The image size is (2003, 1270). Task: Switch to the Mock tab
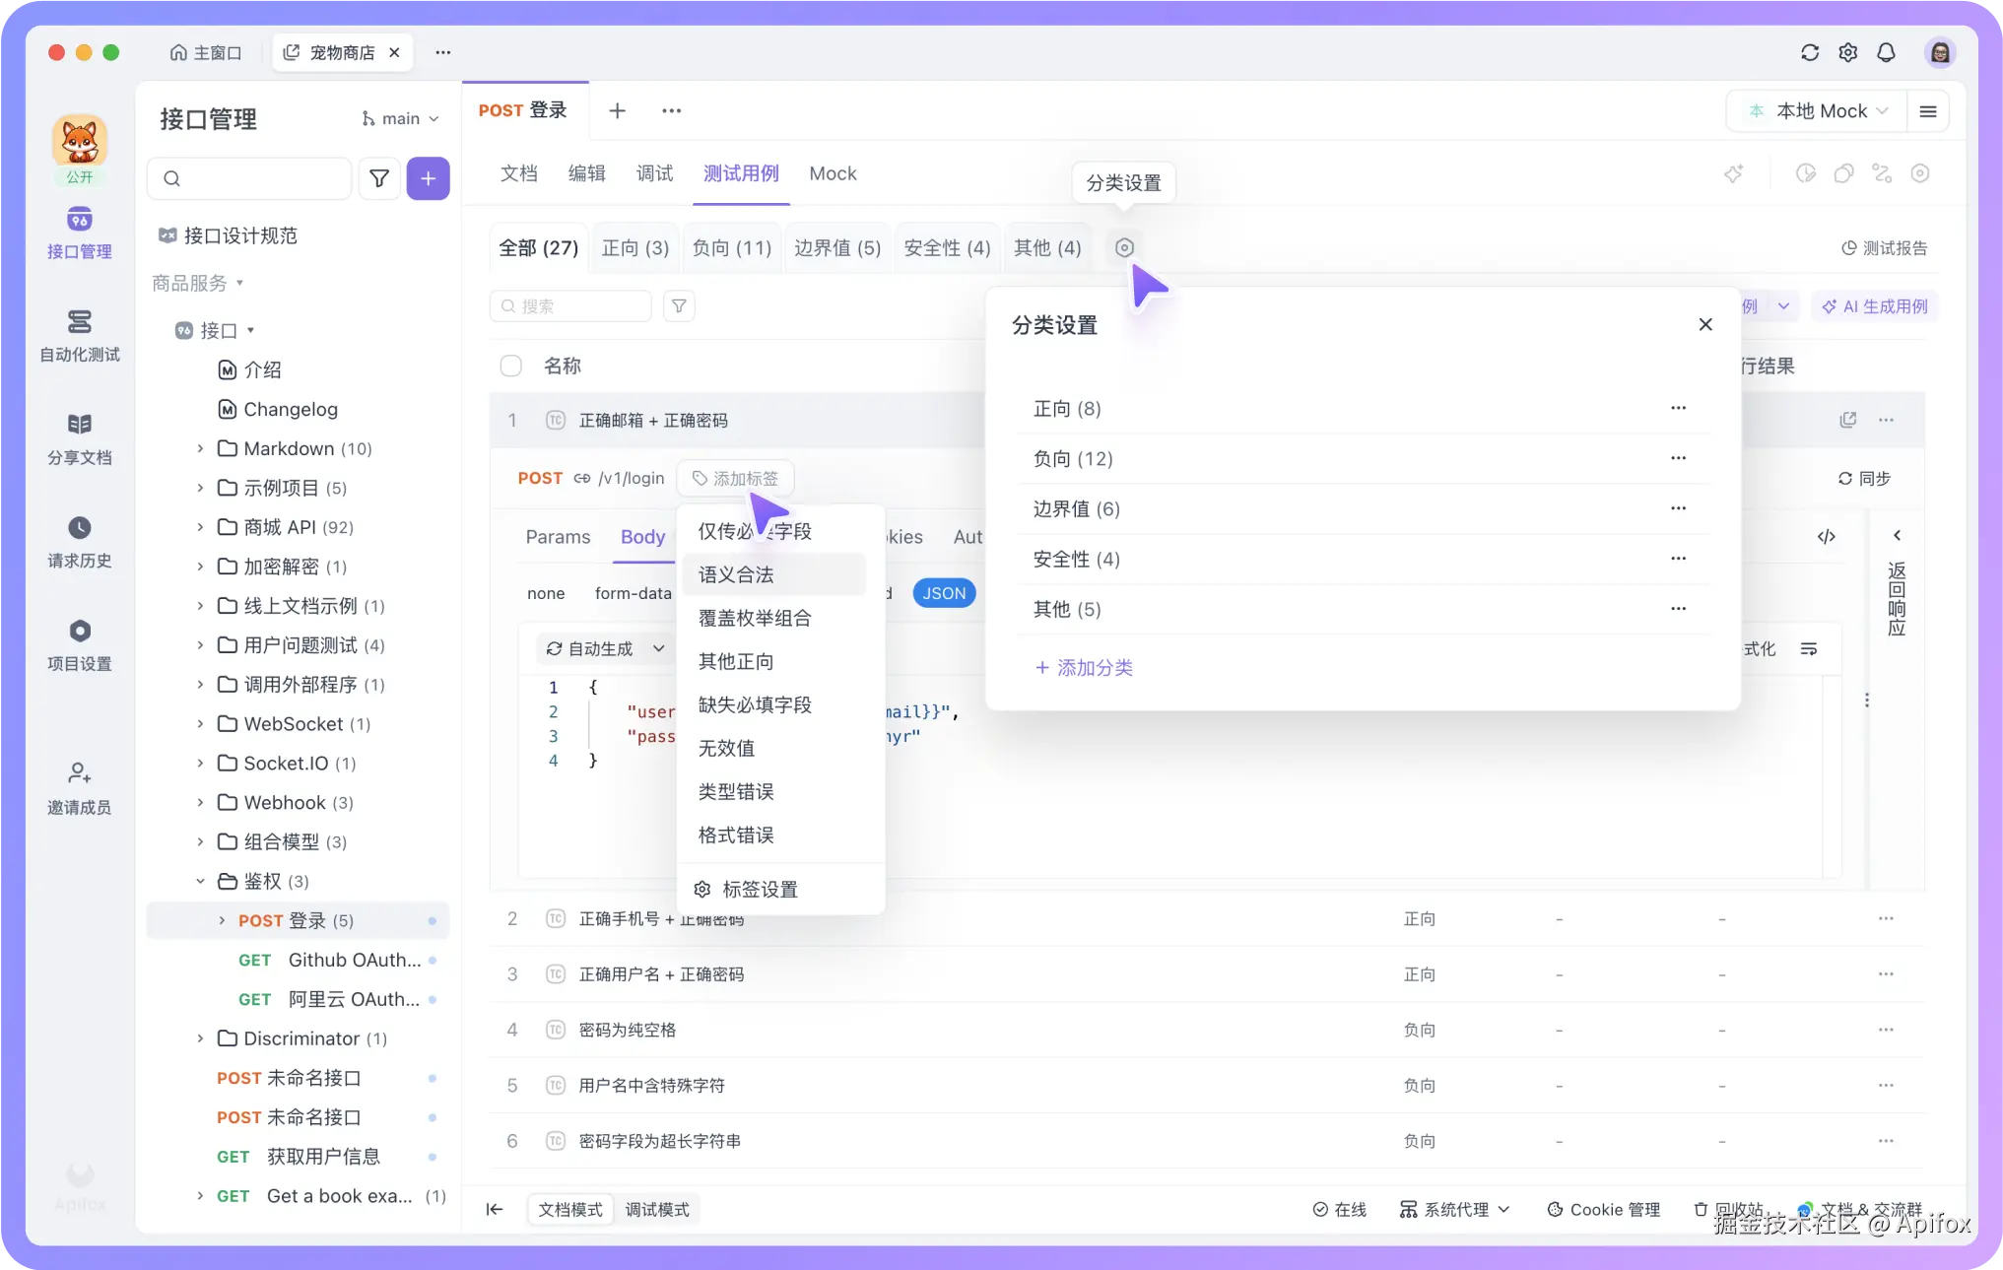(x=833, y=173)
